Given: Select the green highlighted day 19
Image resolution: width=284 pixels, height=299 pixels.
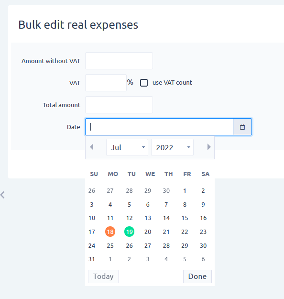Looking at the screenshot, I should (x=129, y=232).
